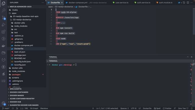Open Git Graph from status bar
Image resolution: width=195 pixels, height=110 pixels.
click(x=34, y=108)
